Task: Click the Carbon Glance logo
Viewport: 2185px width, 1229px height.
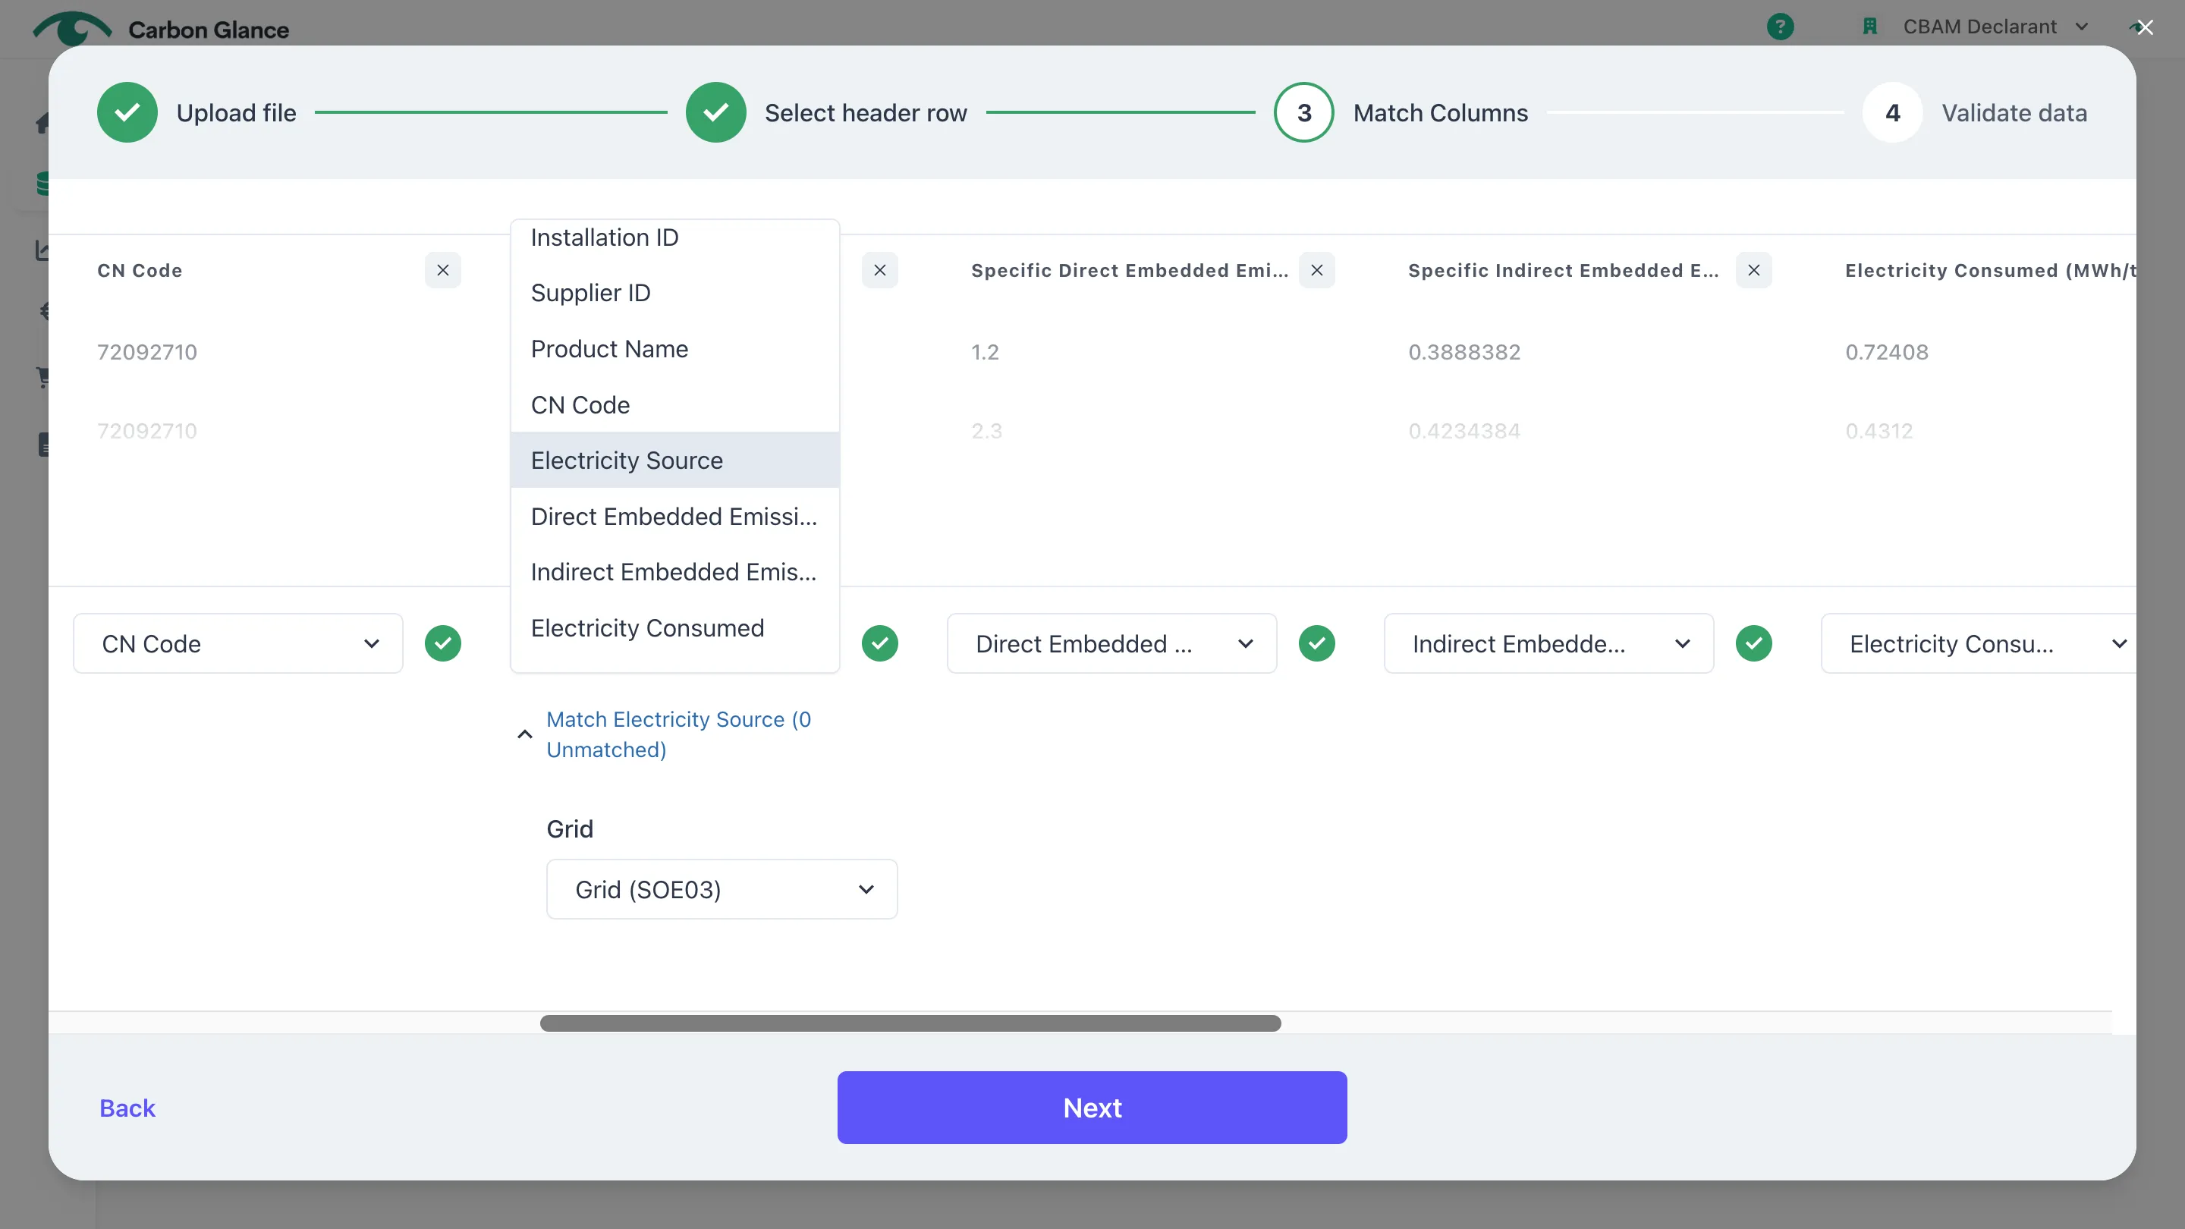Action: (x=161, y=29)
